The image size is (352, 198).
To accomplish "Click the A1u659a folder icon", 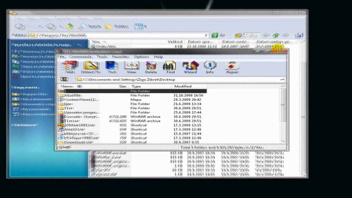I will pos(61,95).
